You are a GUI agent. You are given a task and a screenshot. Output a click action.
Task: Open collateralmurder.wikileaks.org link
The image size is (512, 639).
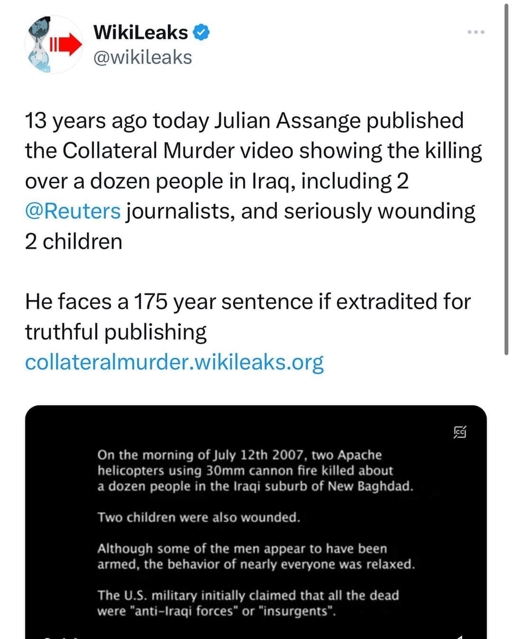pyautogui.click(x=174, y=362)
